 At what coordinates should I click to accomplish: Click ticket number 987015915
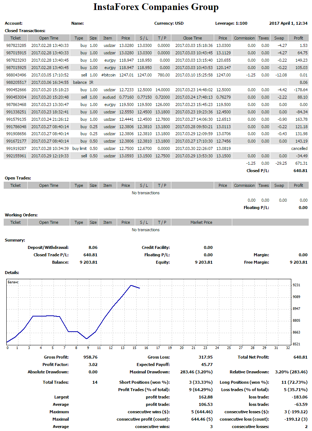pyautogui.click(x=16, y=53)
